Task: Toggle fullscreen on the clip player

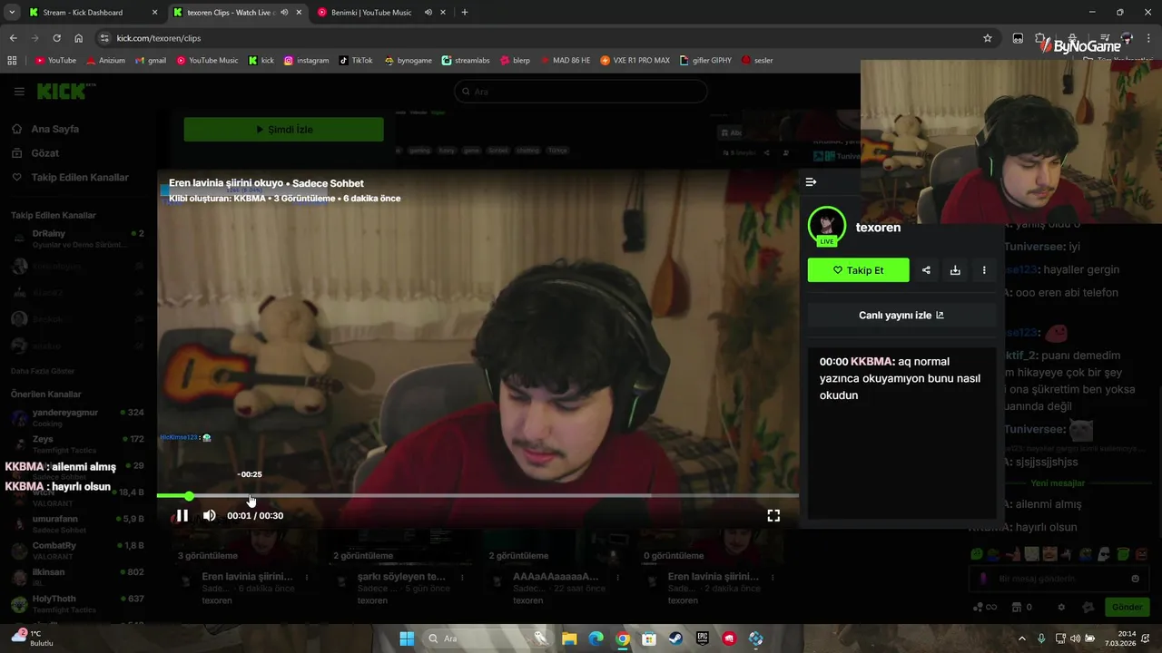Action: click(773, 515)
